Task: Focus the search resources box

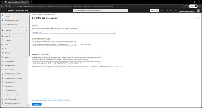Action: 100,10
